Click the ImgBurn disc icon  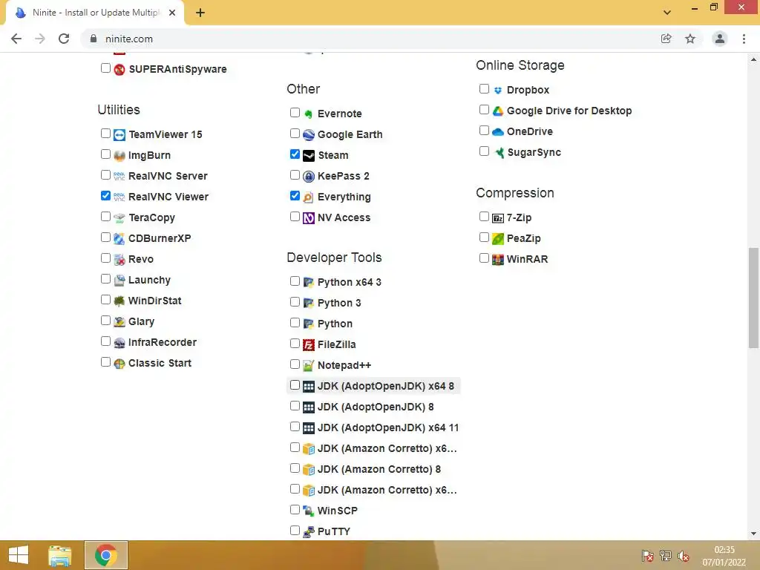coord(119,156)
